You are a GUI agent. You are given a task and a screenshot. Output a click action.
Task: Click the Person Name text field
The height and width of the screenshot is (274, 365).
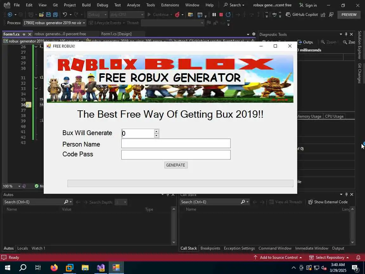point(176,143)
